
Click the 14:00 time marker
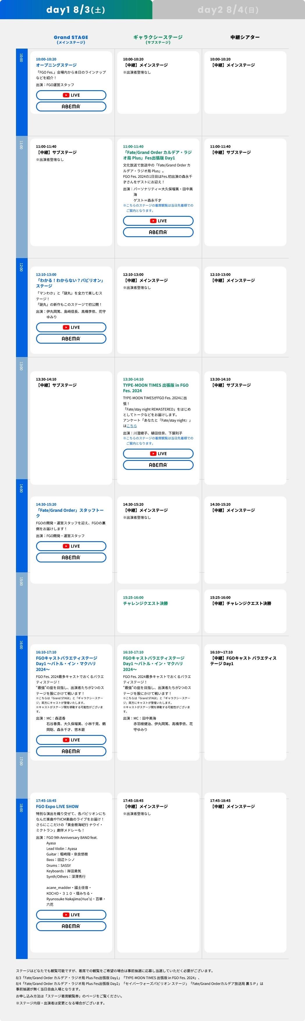click(x=22, y=488)
